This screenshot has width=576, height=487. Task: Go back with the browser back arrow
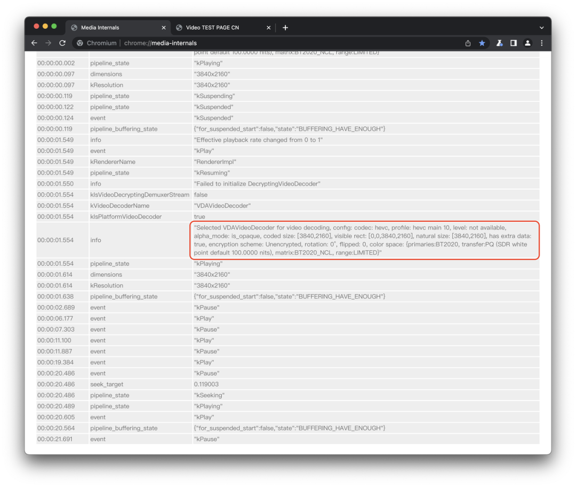pyautogui.click(x=34, y=43)
